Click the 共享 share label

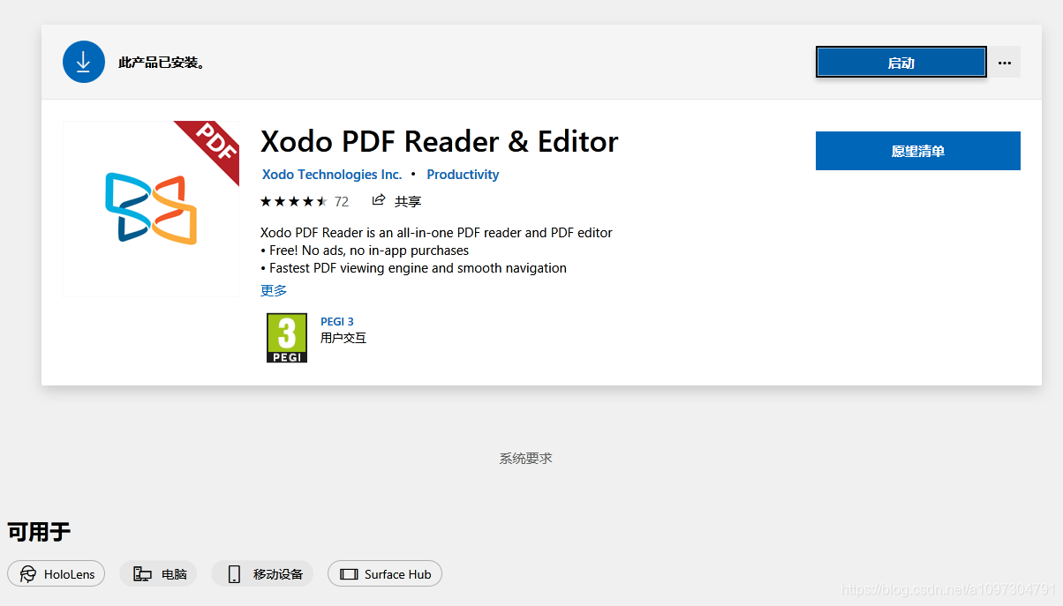(x=408, y=201)
